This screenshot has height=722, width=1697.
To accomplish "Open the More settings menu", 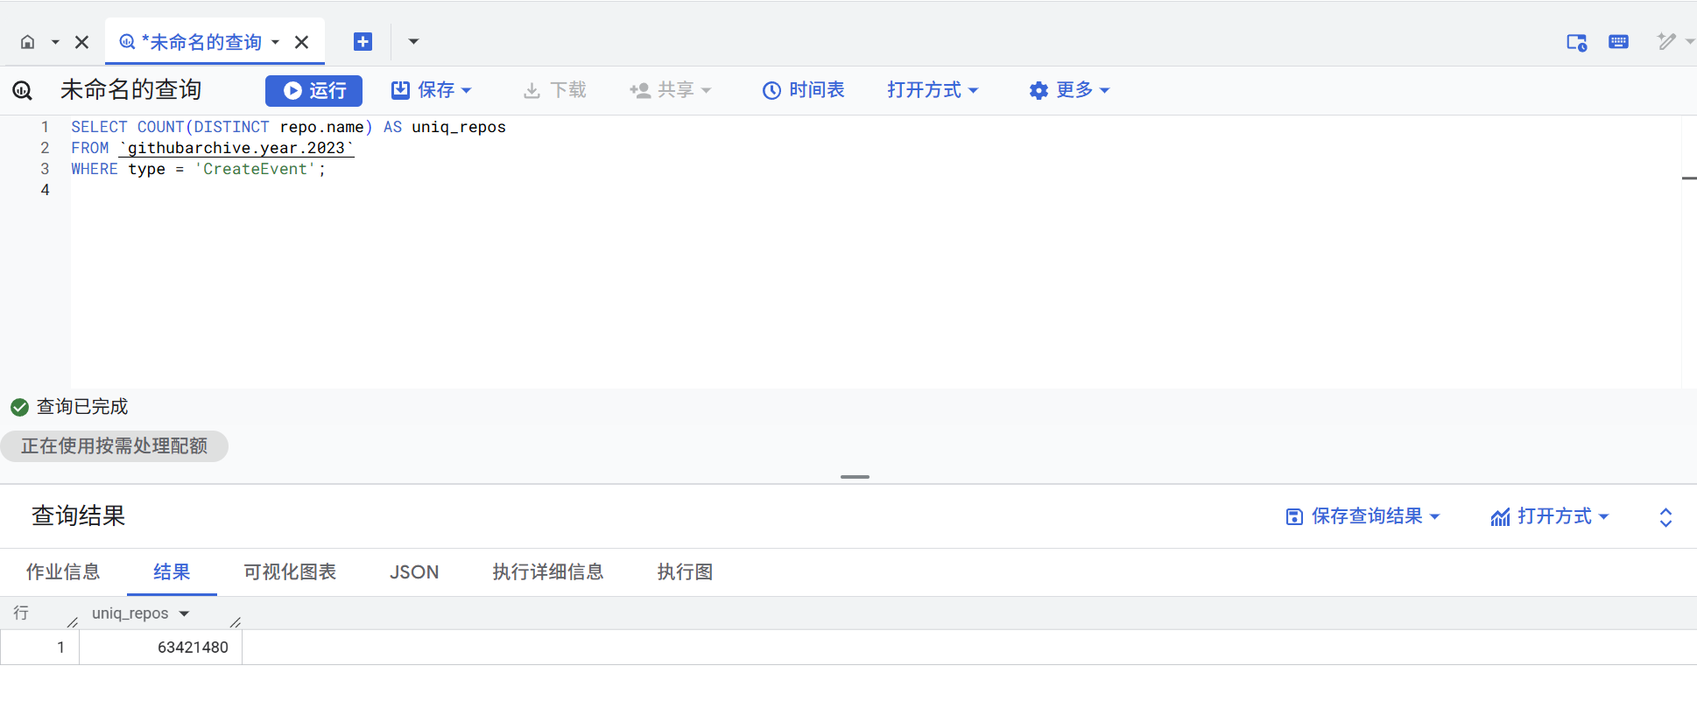I will click(x=1069, y=90).
